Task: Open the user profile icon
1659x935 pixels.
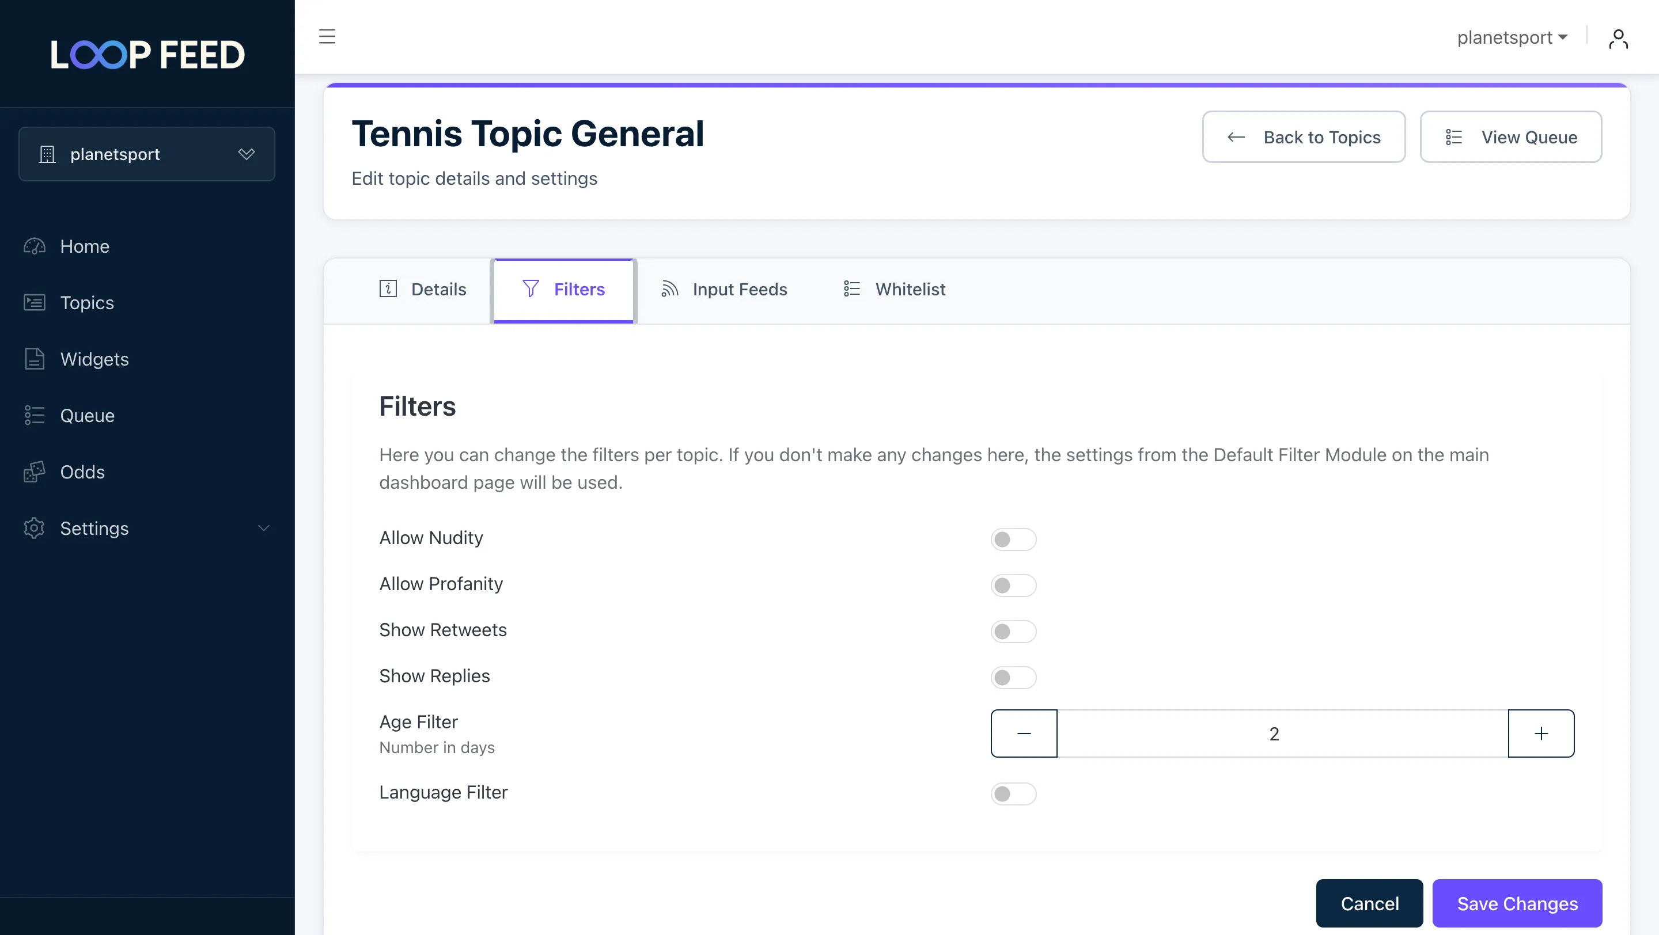Action: click(1619, 37)
